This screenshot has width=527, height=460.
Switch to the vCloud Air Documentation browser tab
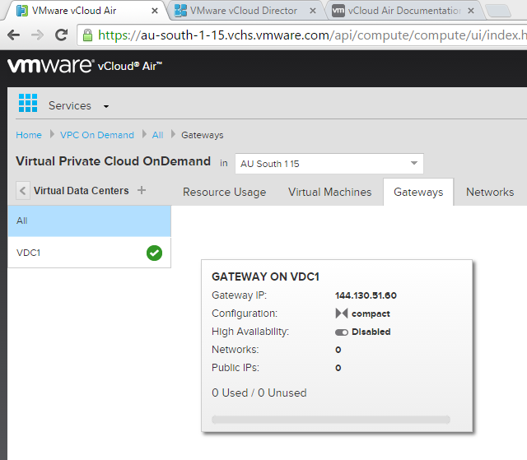404,11
